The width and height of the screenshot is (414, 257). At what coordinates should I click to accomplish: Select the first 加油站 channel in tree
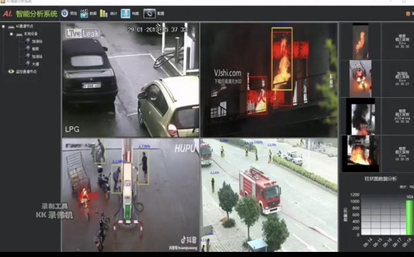[37, 41]
